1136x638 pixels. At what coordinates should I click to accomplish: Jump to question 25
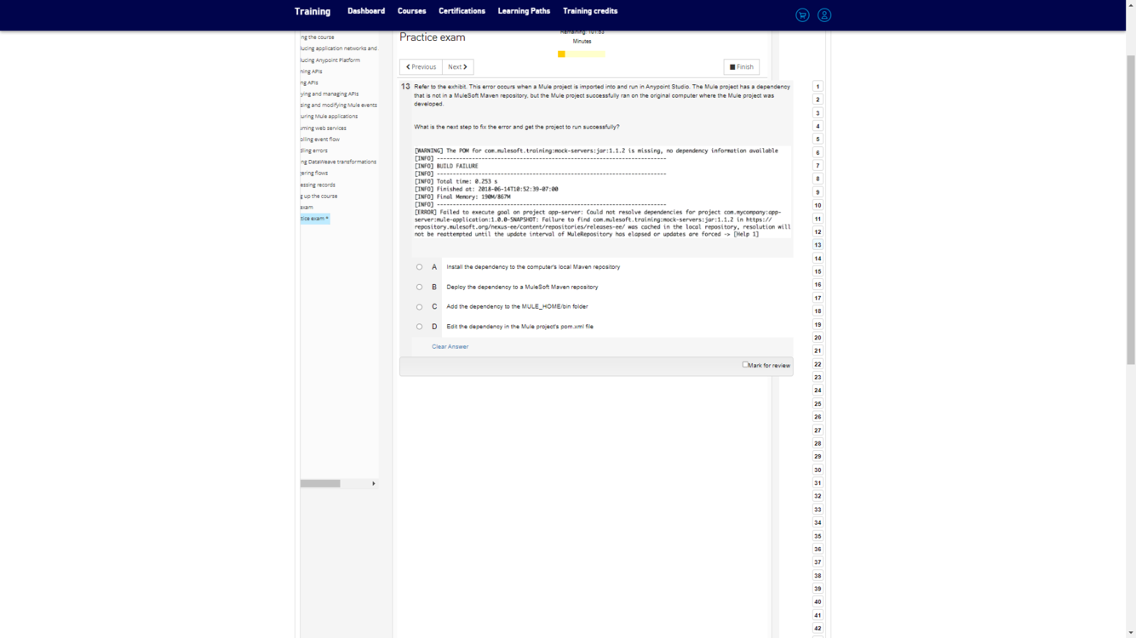818,404
